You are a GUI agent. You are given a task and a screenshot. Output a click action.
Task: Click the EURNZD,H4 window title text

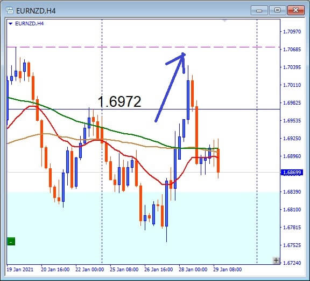pos(36,11)
